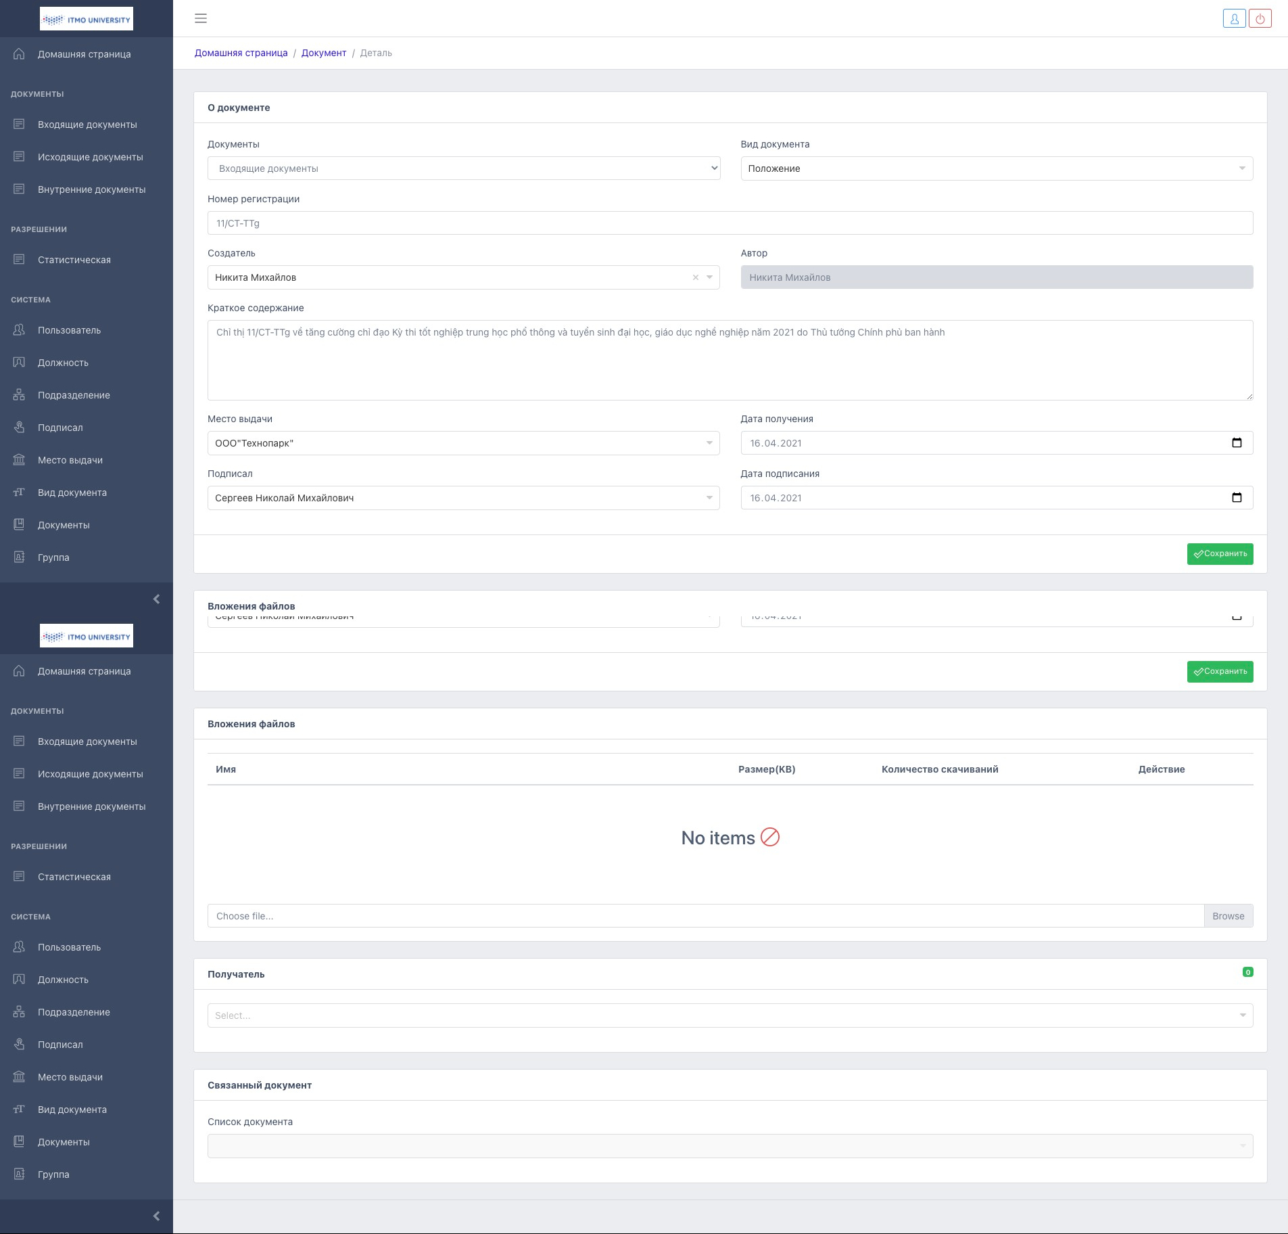Toggle the sidebar with the hamburger menu icon
This screenshot has height=1234, width=1288.
click(x=201, y=18)
